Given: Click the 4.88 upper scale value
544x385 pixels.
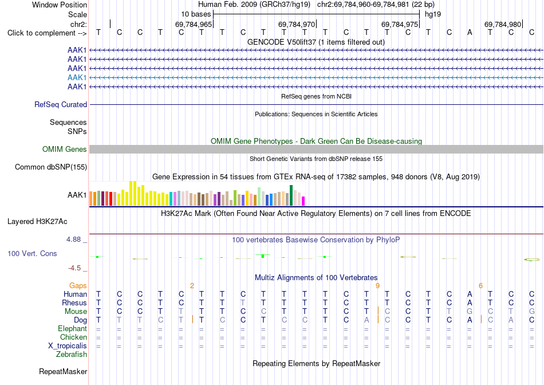Looking at the screenshot, I should [73, 239].
